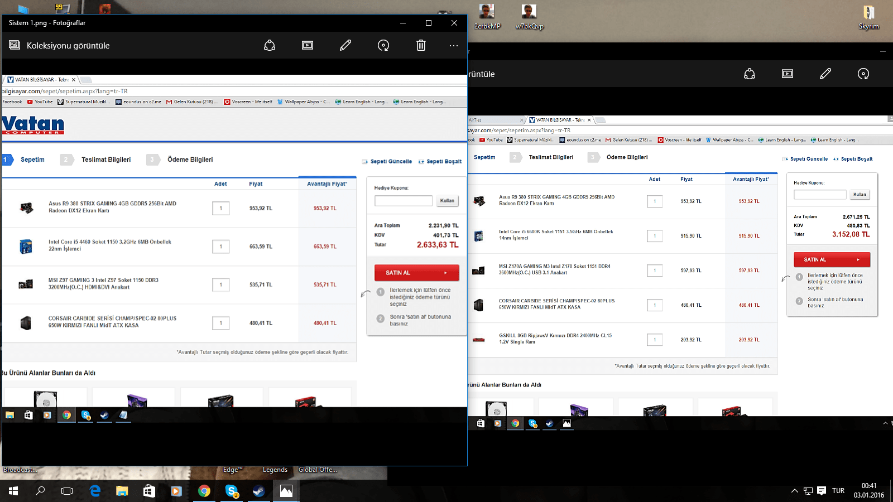This screenshot has width=893, height=502.
Task: Click the Photos app taskbar icon
Action: (x=286, y=491)
